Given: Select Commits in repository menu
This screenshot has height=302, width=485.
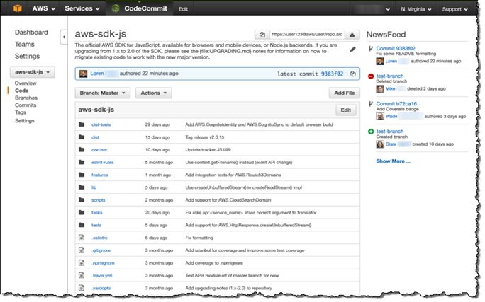Looking at the screenshot, I should tap(26, 105).
